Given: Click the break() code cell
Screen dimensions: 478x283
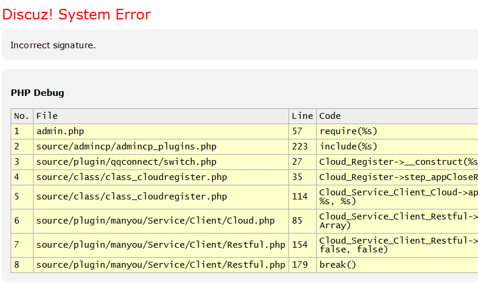Looking at the screenshot, I should pos(338,265).
